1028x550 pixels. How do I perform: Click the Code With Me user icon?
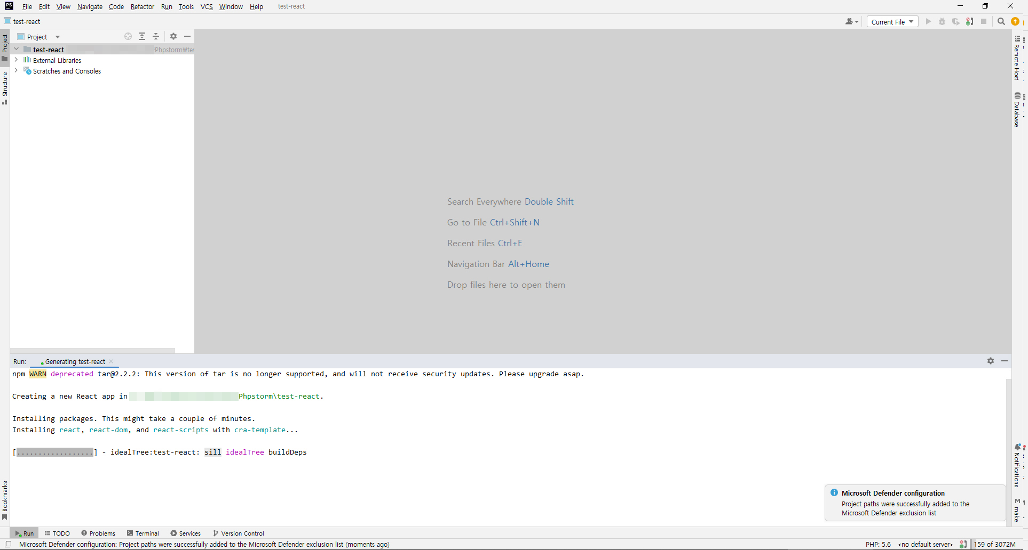pyautogui.click(x=851, y=22)
